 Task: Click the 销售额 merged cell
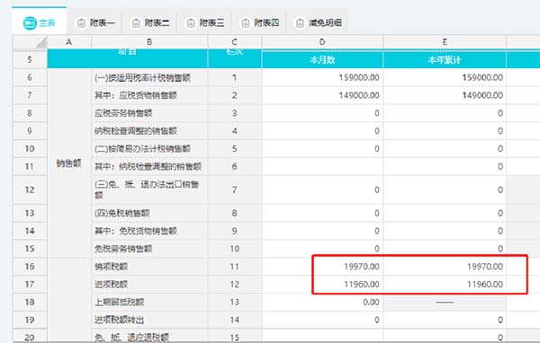[x=69, y=163]
